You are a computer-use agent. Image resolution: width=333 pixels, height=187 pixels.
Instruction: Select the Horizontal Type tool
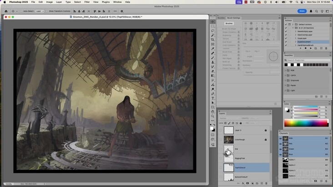[212, 98]
